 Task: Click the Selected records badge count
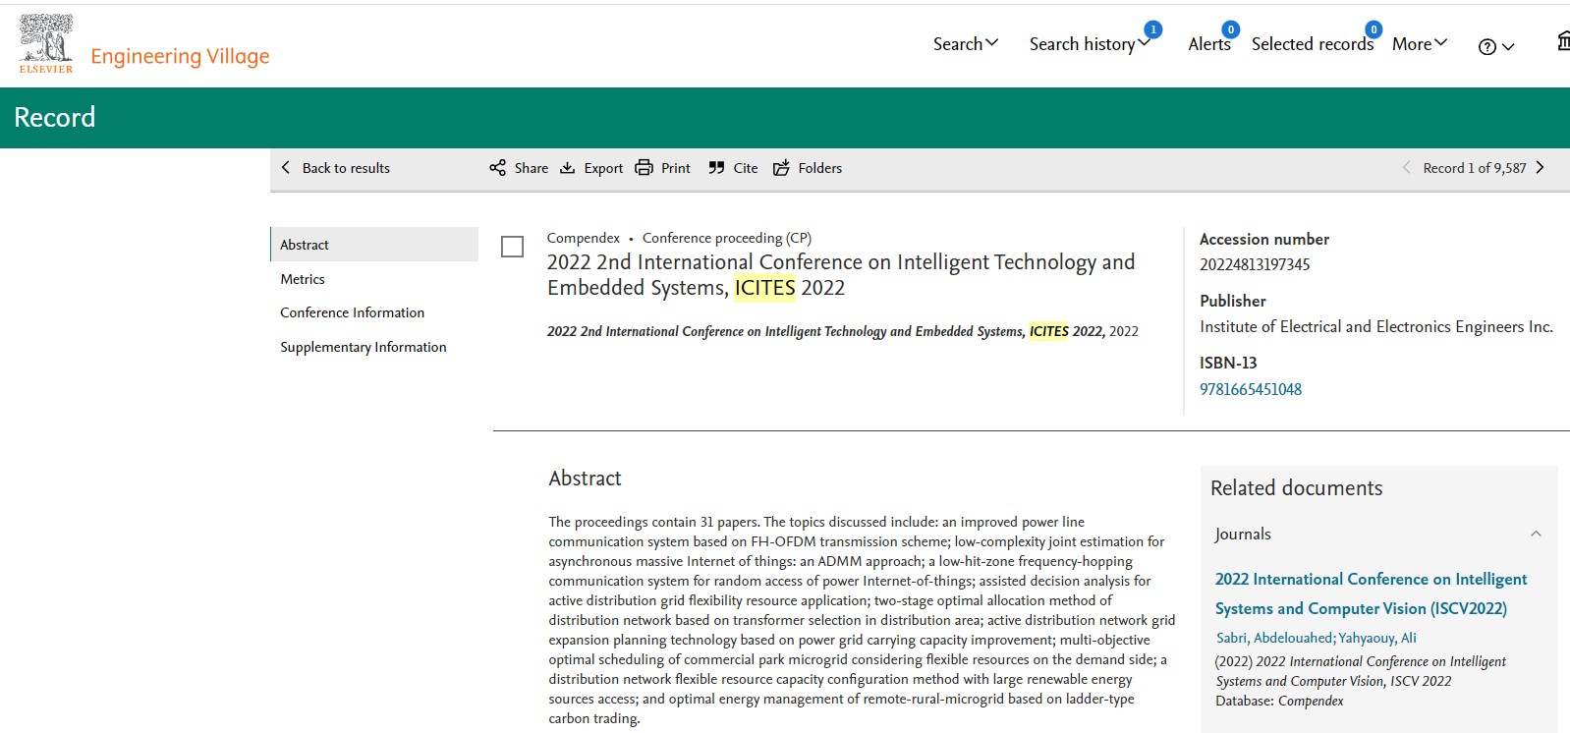click(1374, 29)
